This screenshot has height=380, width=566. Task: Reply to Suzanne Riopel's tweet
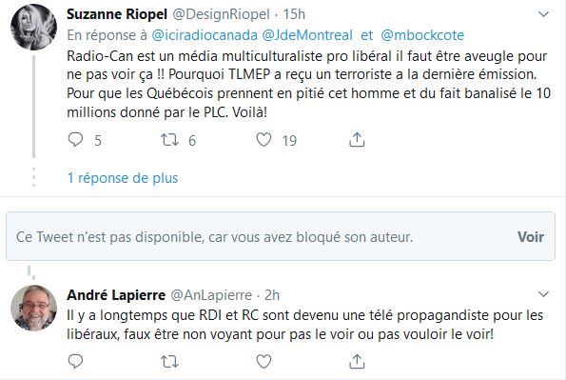click(75, 140)
